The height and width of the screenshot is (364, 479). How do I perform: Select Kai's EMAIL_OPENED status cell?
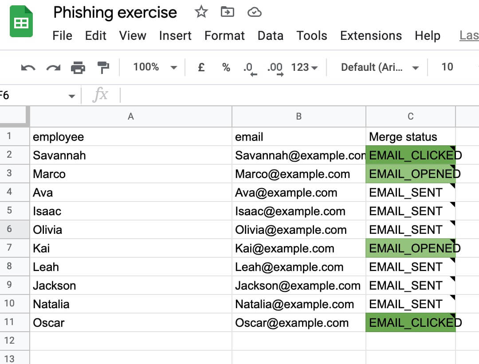411,248
